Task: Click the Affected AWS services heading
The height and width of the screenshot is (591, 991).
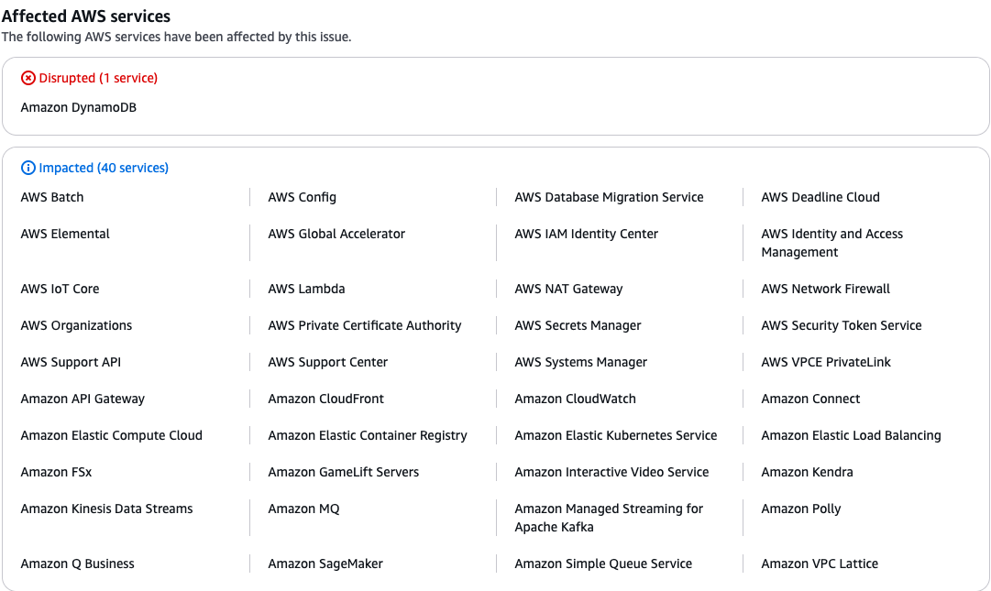Action: tap(86, 16)
